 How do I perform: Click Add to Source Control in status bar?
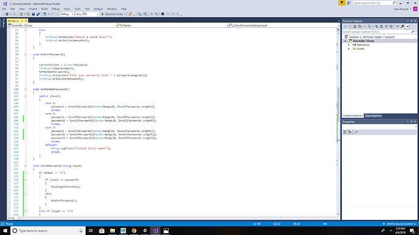pos(399,224)
